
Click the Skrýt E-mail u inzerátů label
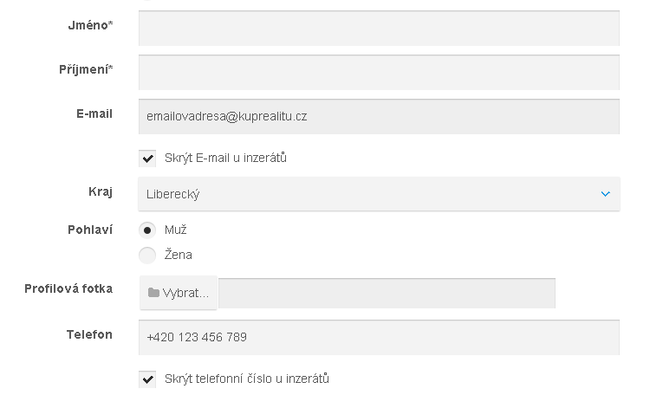pyautogui.click(x=225, y=159)
